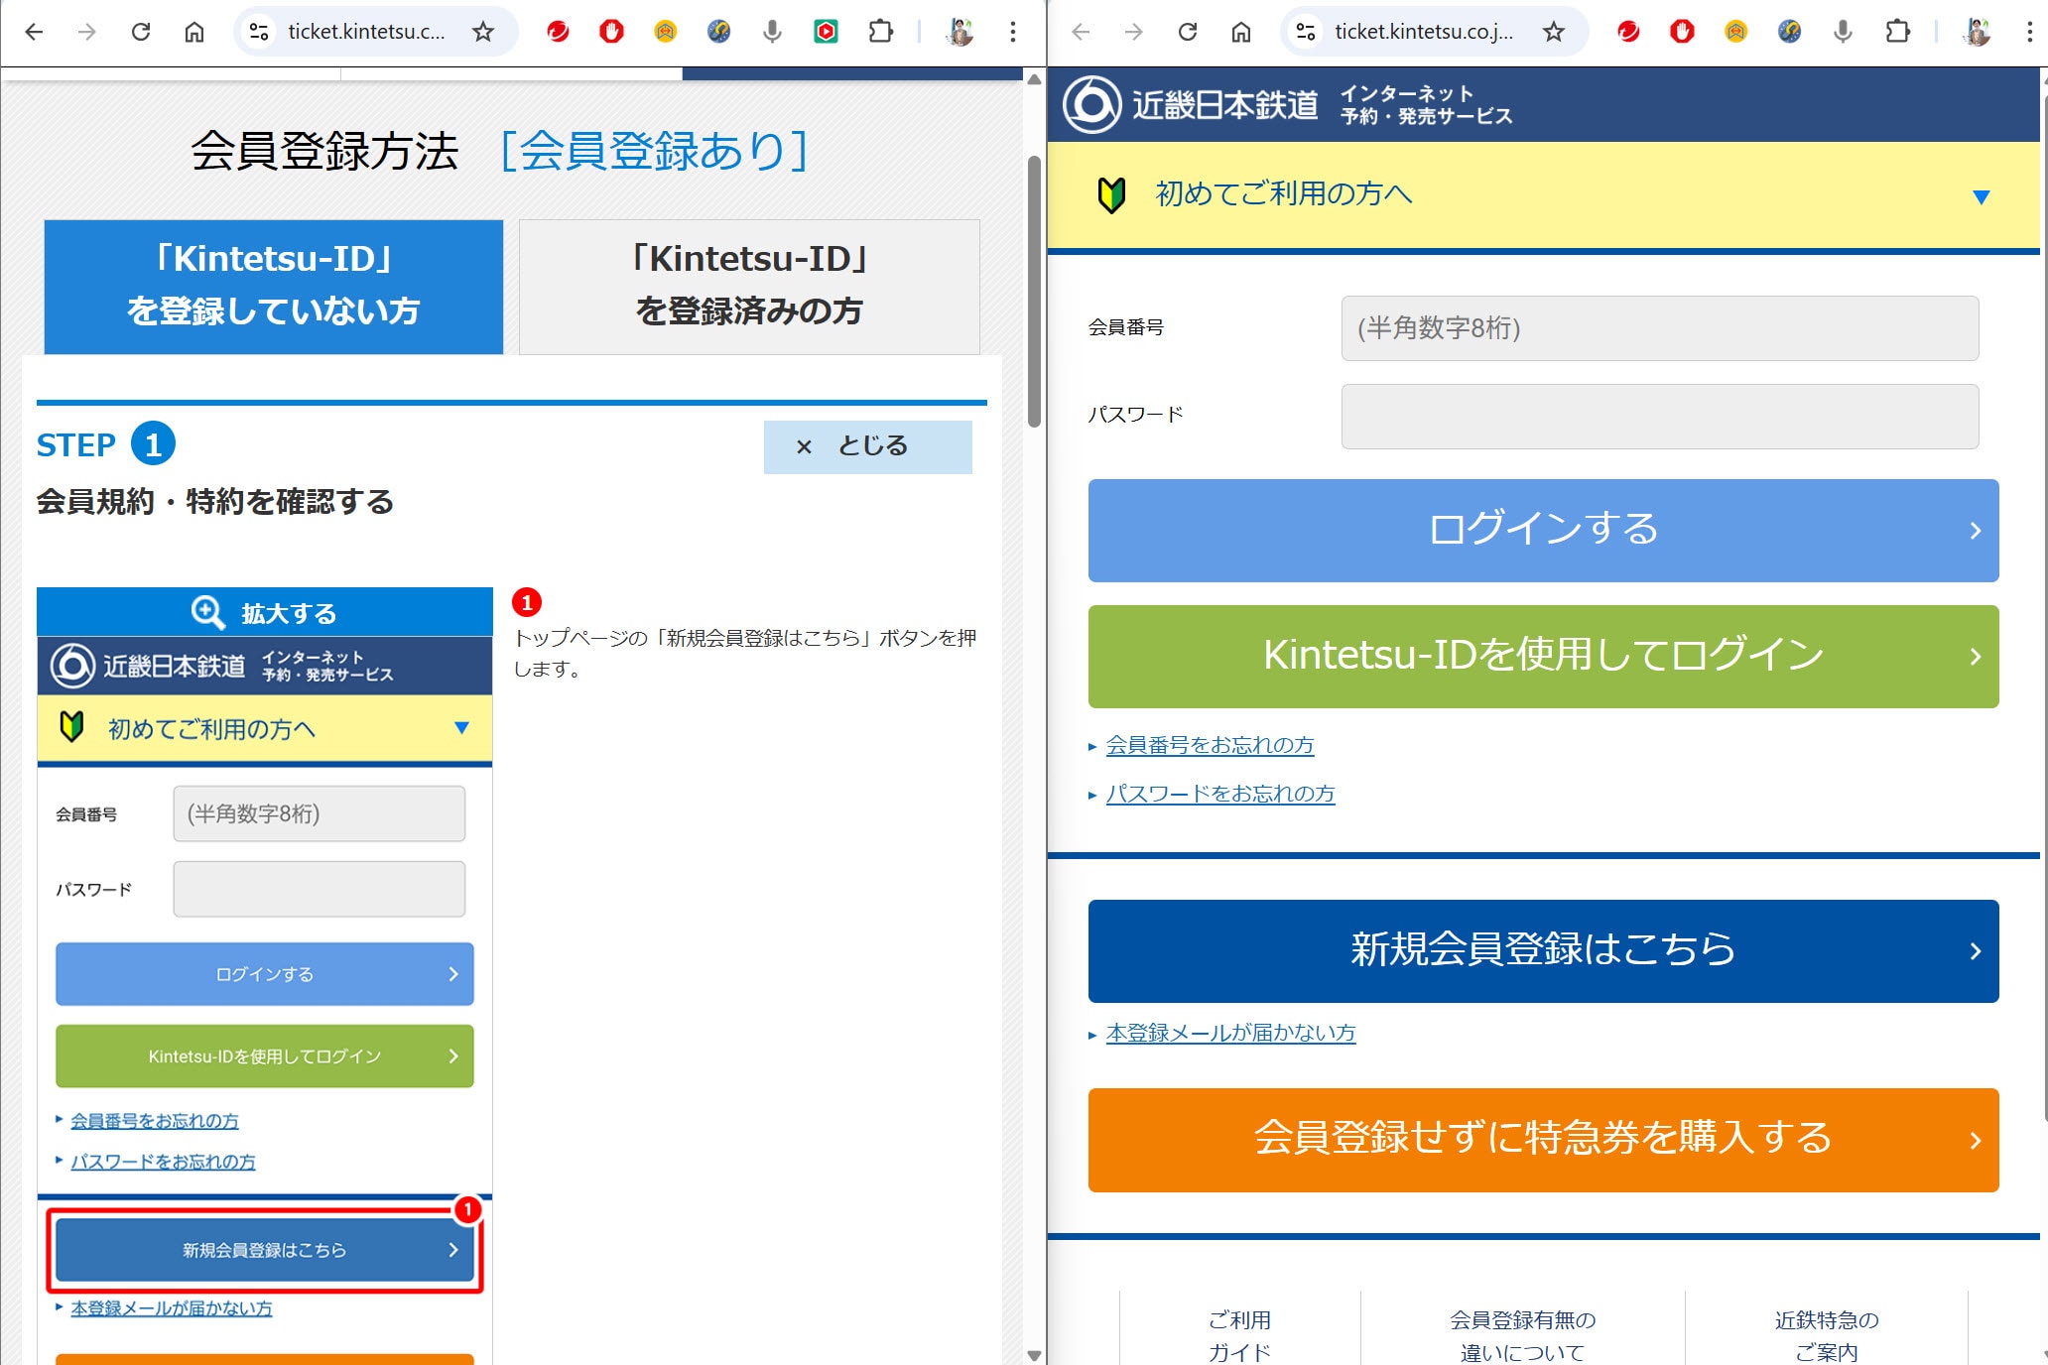Click 会員登録せずに特急券を購入する orange button
The image size is (2048, 1365).
pyautogui.click(x=1543, y=1139)
